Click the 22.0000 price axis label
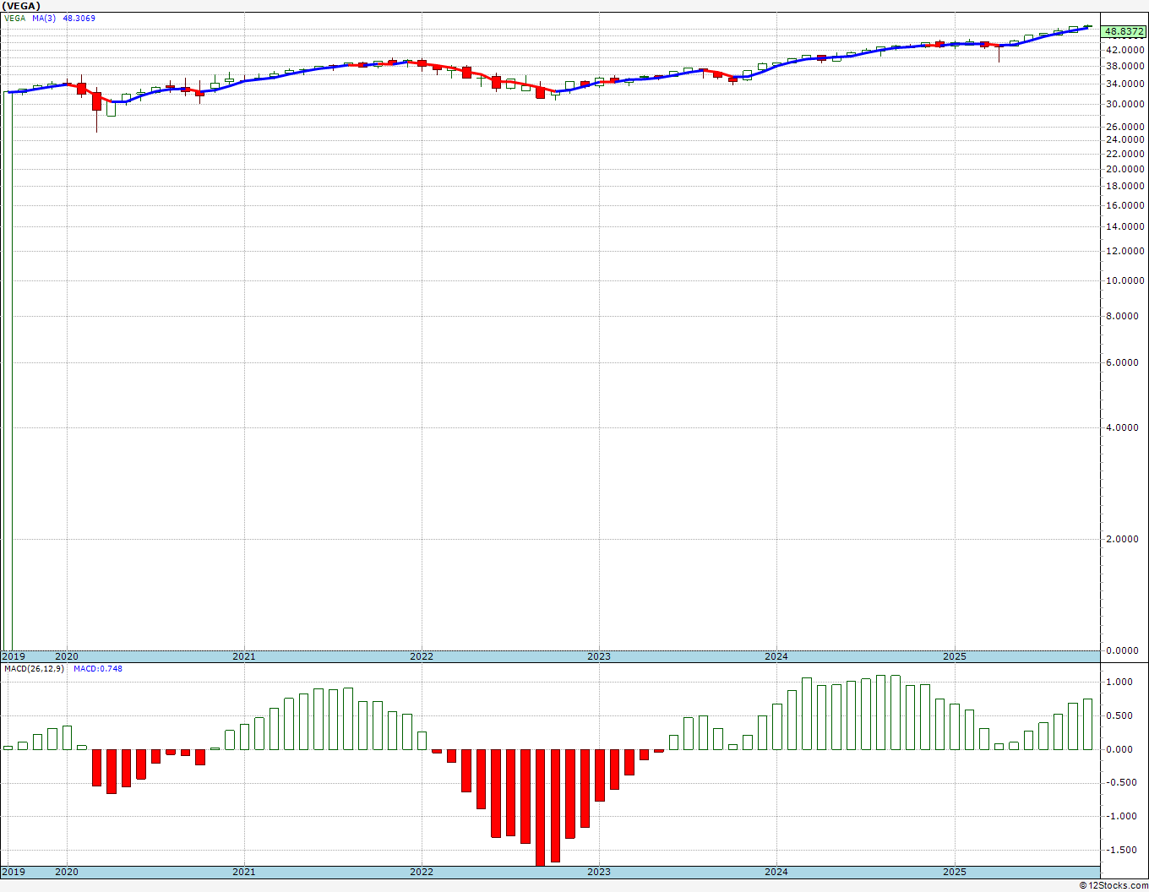This screenshot has width=1149, height=892. [x=1124, y=154]
